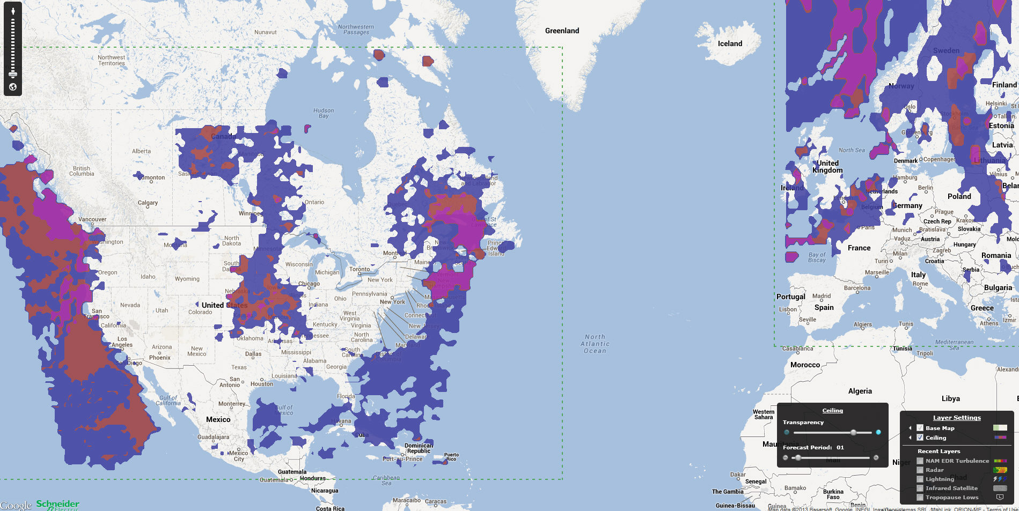This screenshot has width=1019, height=511.
Task: Decrease forecast period with minus button
Action: click(x=786, y=458)
